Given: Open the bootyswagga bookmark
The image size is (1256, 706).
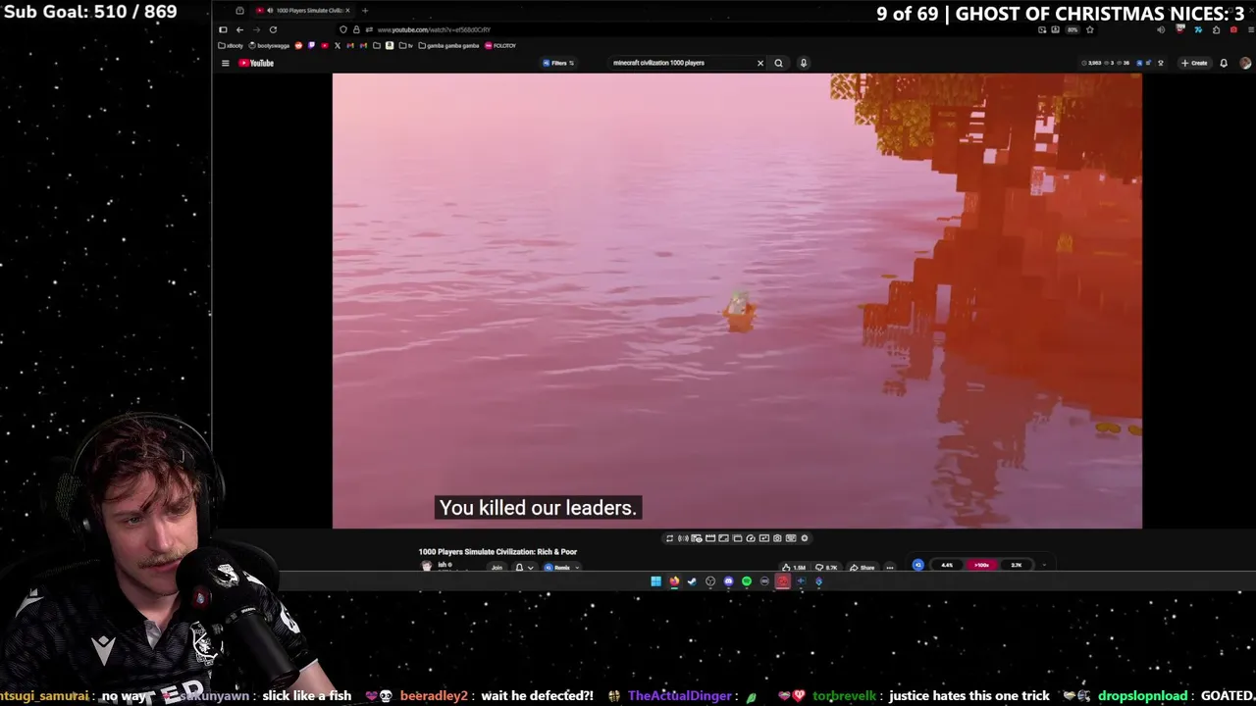Looking at the screenshot, I should (x=269, y=45).
